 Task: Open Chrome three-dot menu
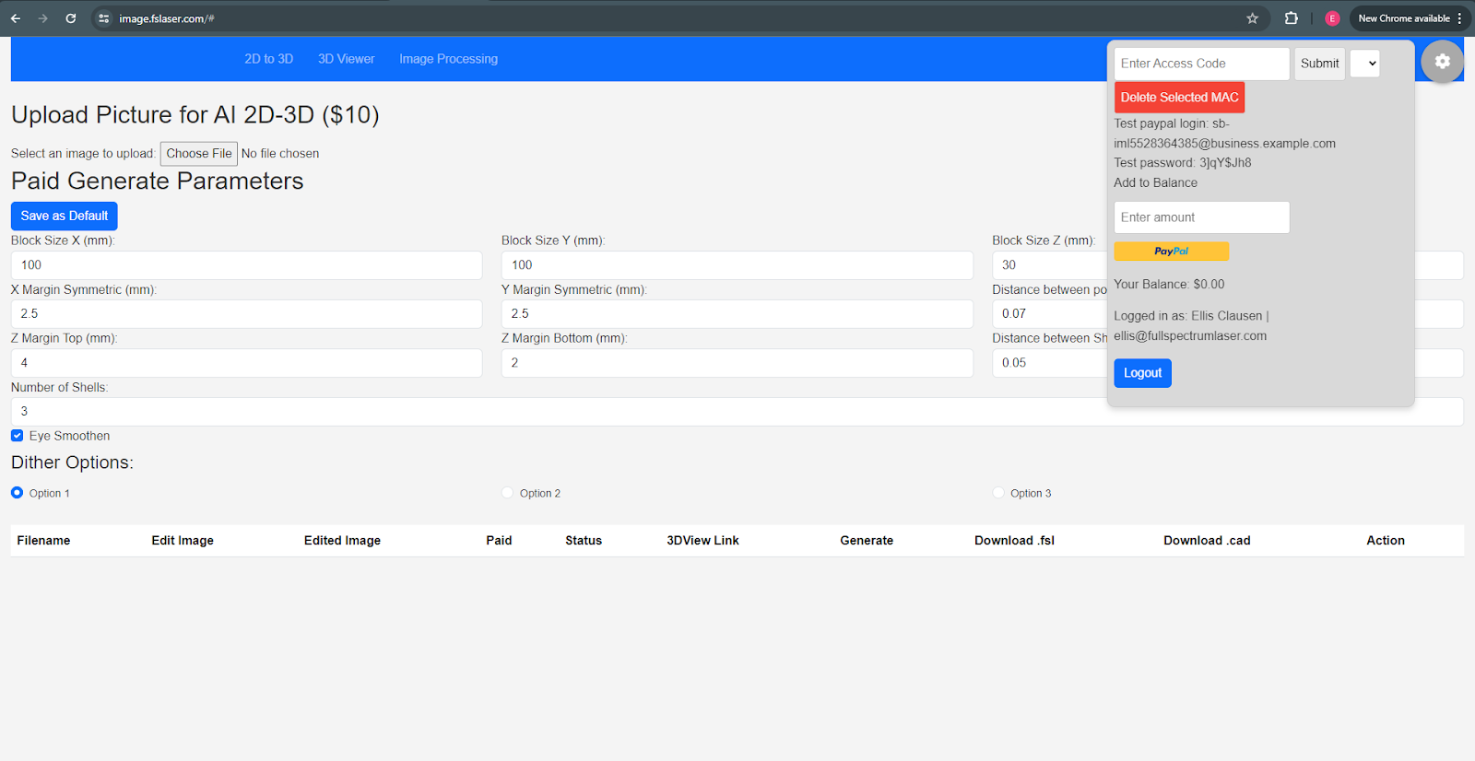1460,18
